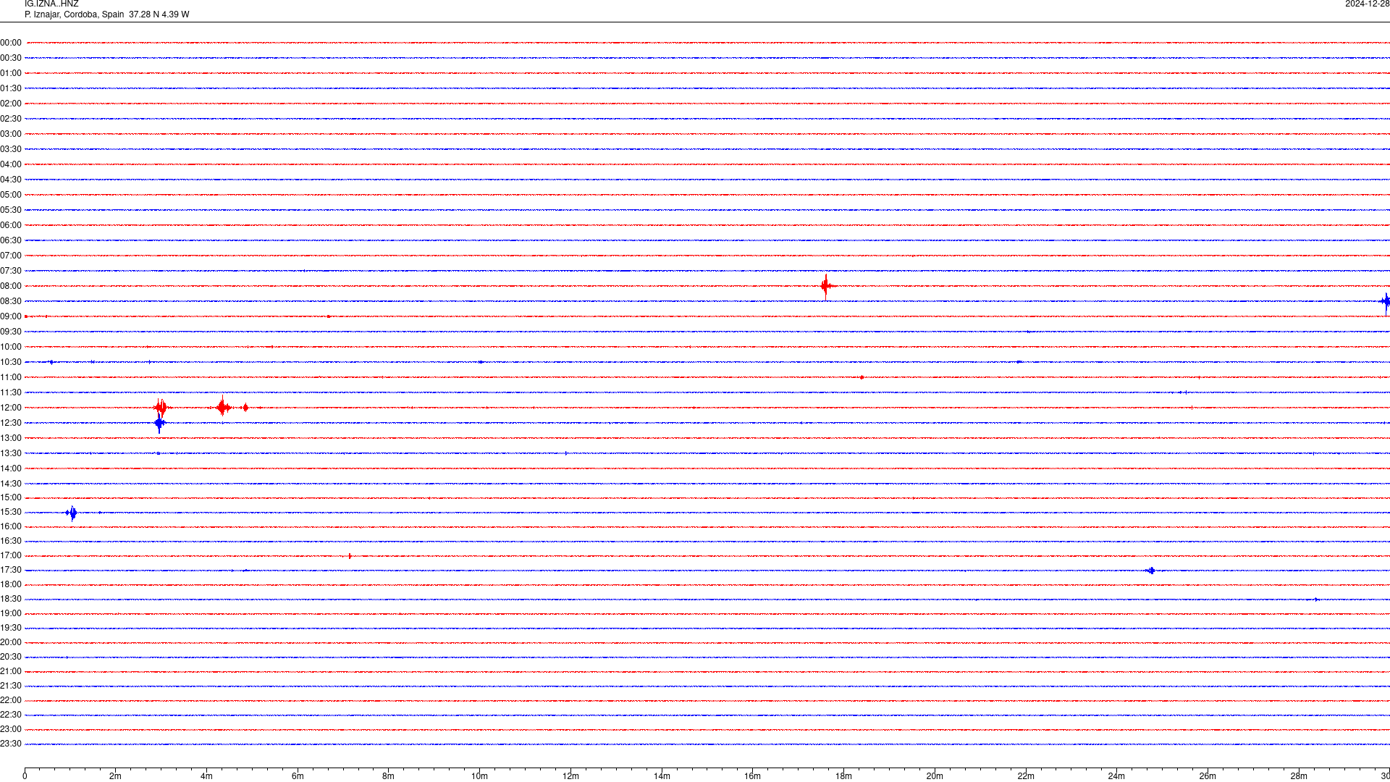Click the station code IG.IZNA..HNZ header
Image resolution: width=1390 pixels, height=782 pixels.
point(51,4)
